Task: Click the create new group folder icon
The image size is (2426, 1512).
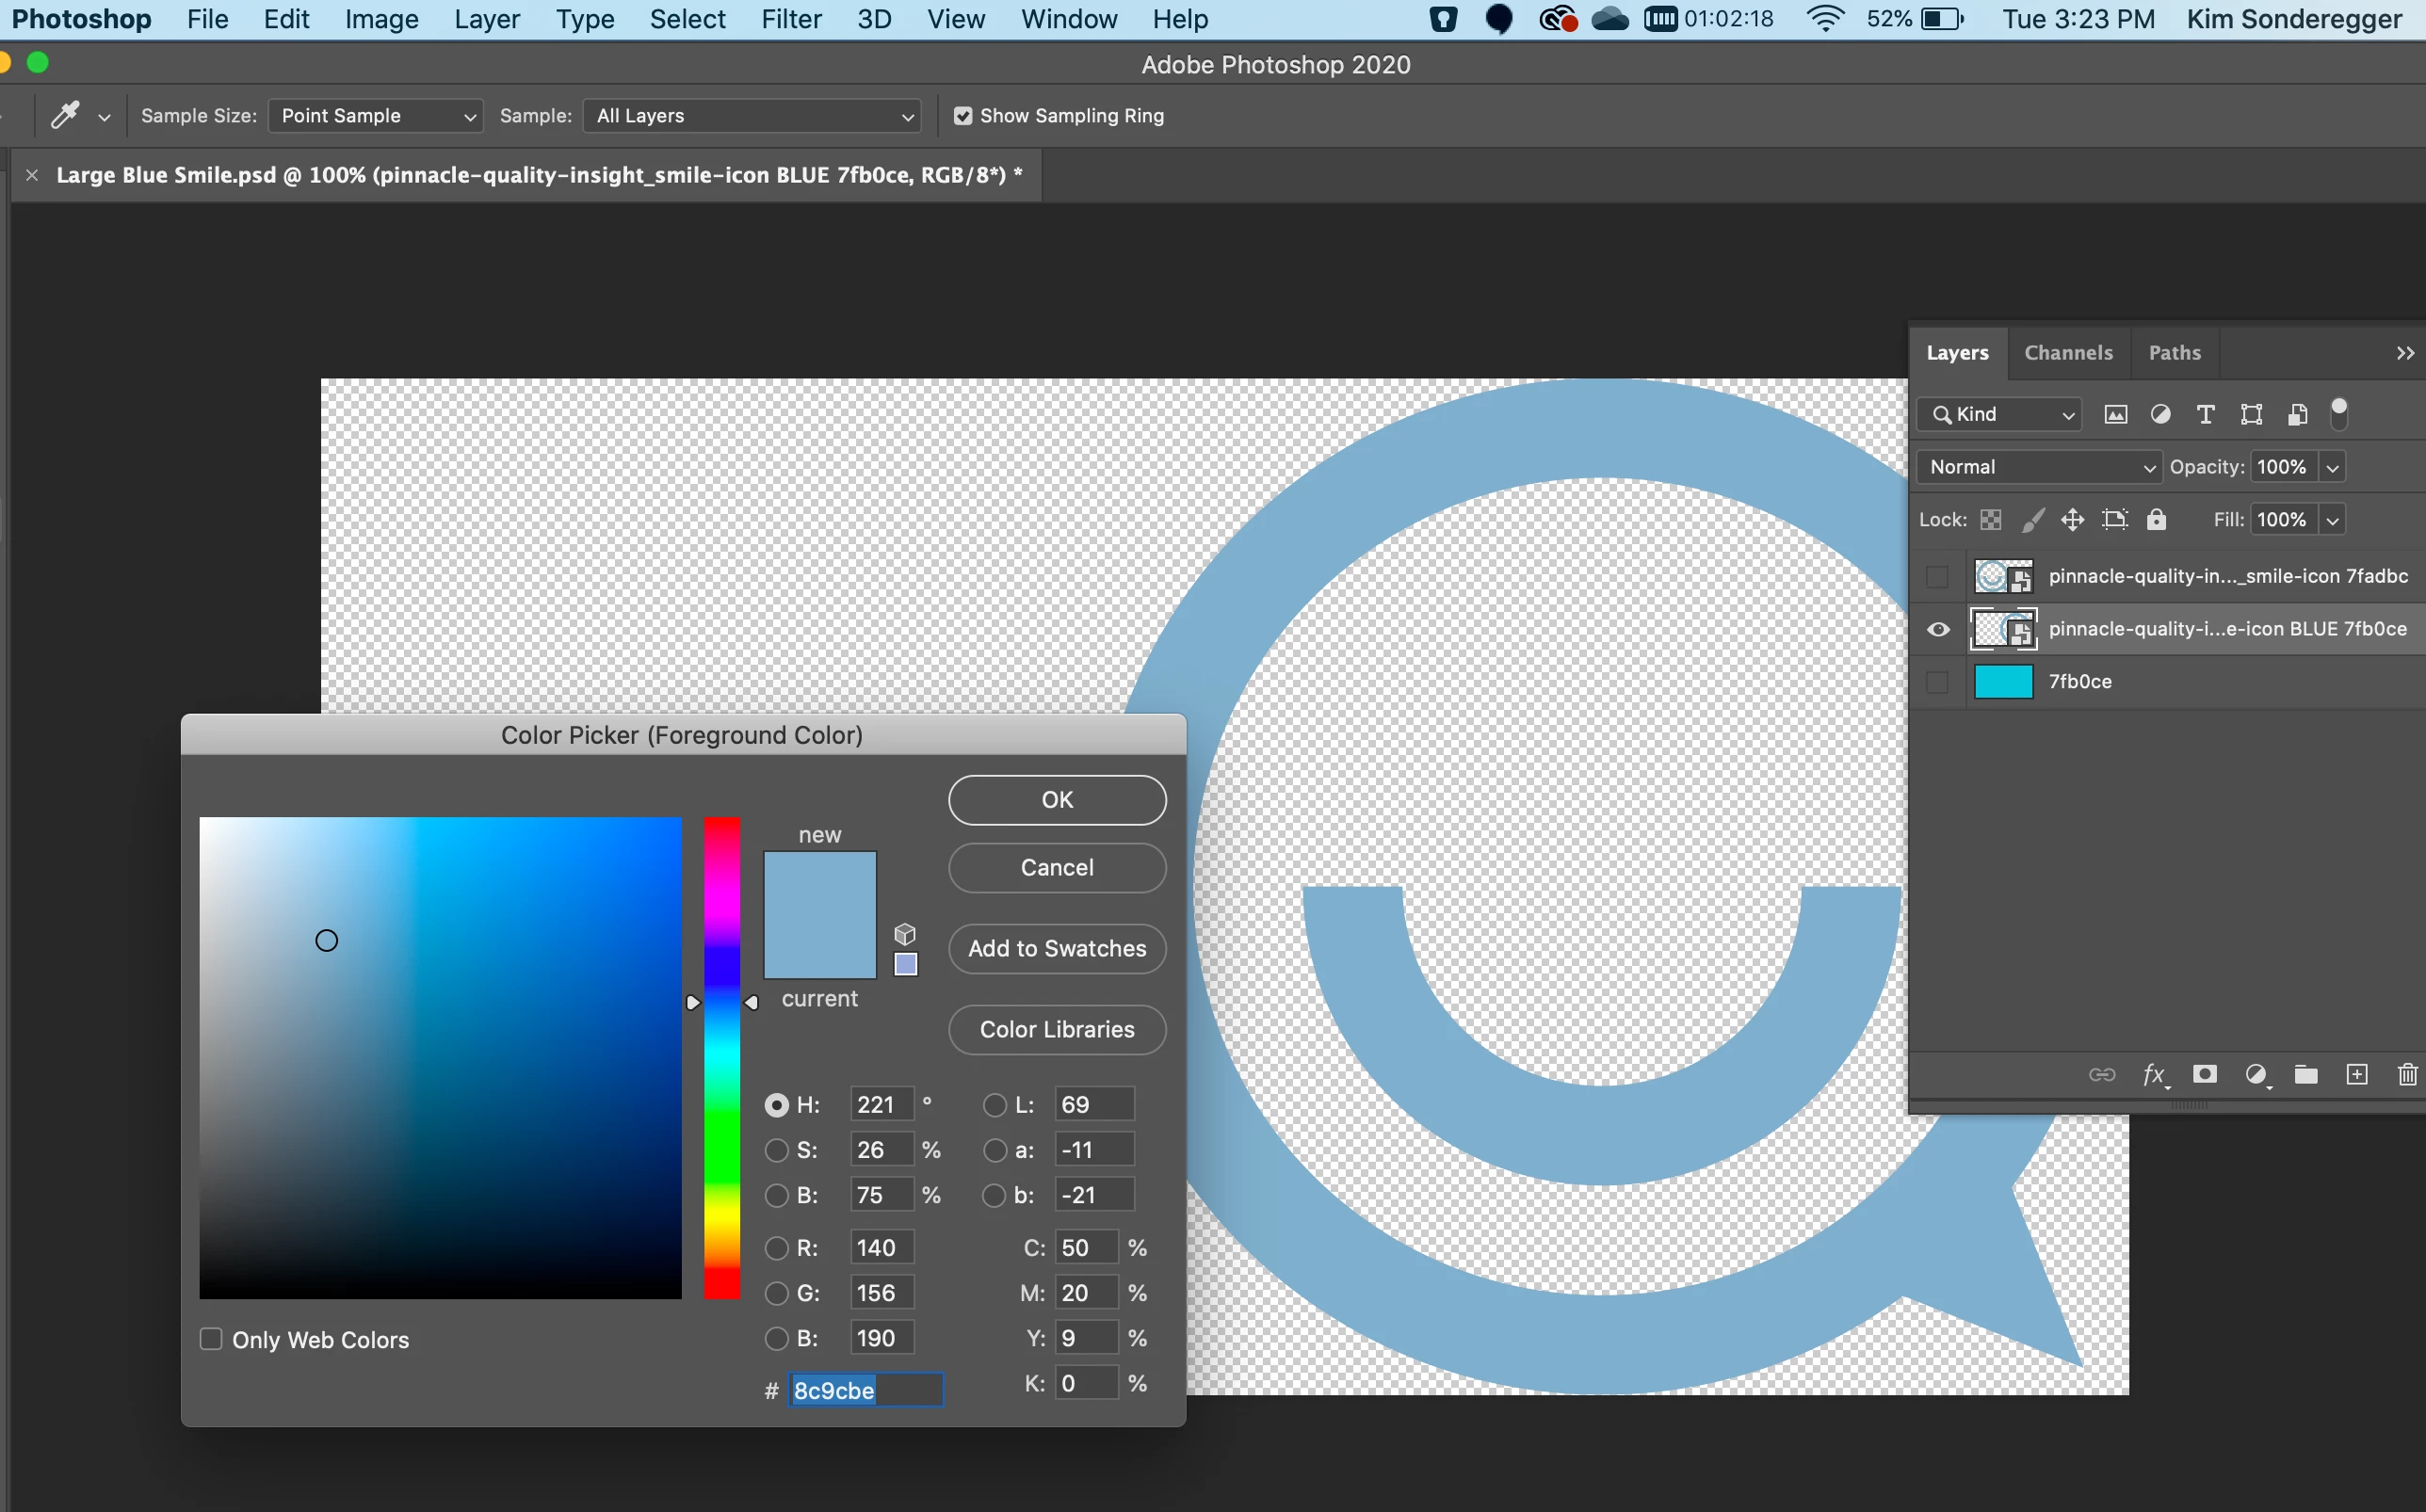Action: click(2306, 1075)
